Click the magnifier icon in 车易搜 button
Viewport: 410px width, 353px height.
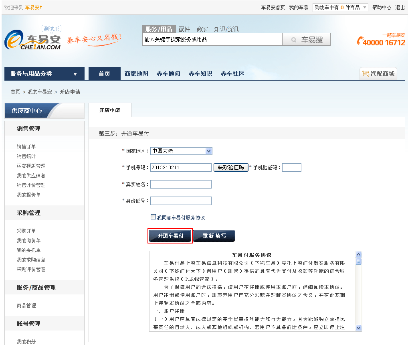pos(294,40)
